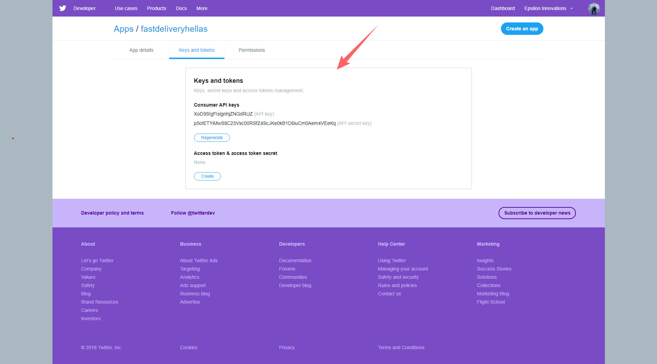Image resolution: width=657 pixels, height=364 pixels.
Task: Open the Ads support link
Action: coord(193,285)
